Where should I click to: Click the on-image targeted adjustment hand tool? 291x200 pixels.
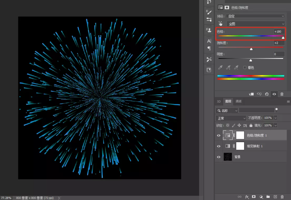[x=221, y=24]
